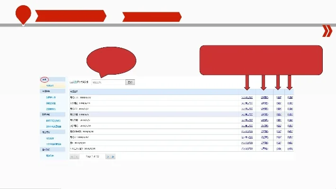Click the large red rounded rectangle callout
Screen dimensions: 336x189
coord(261,59)
